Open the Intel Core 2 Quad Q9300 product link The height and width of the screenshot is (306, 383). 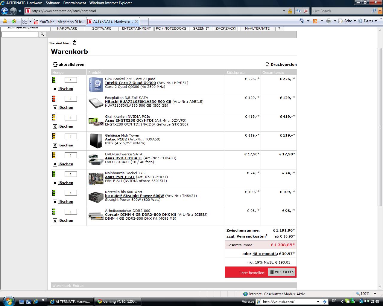(130, 83)
